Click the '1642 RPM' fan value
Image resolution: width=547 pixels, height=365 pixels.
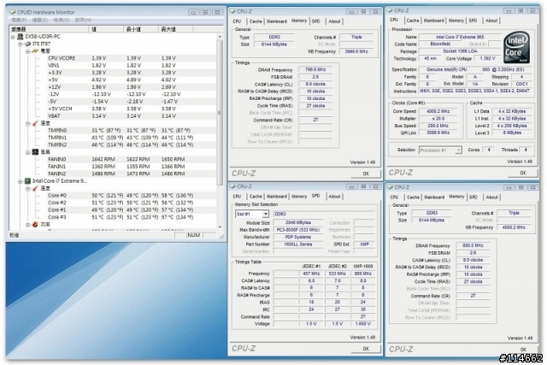pyautogui.click(x=103, y=159)
